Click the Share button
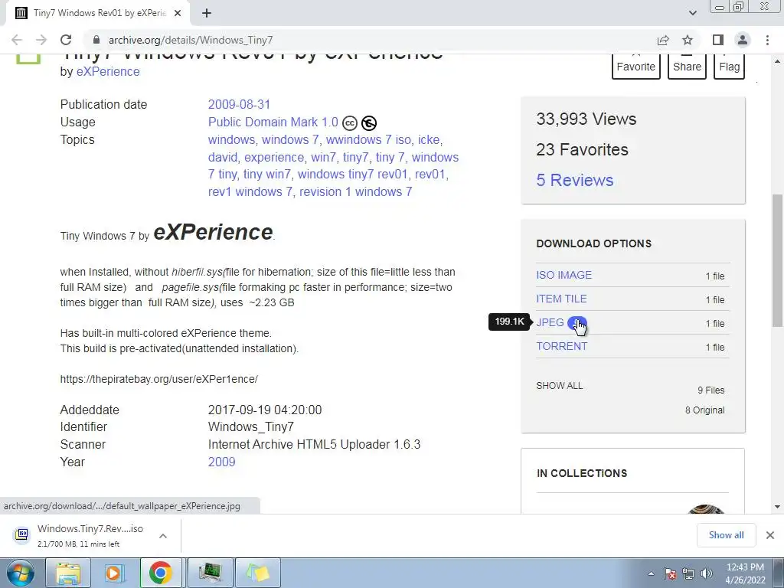Image resolution: width=784 pixels, height=588 pixels. click(687, 67)
